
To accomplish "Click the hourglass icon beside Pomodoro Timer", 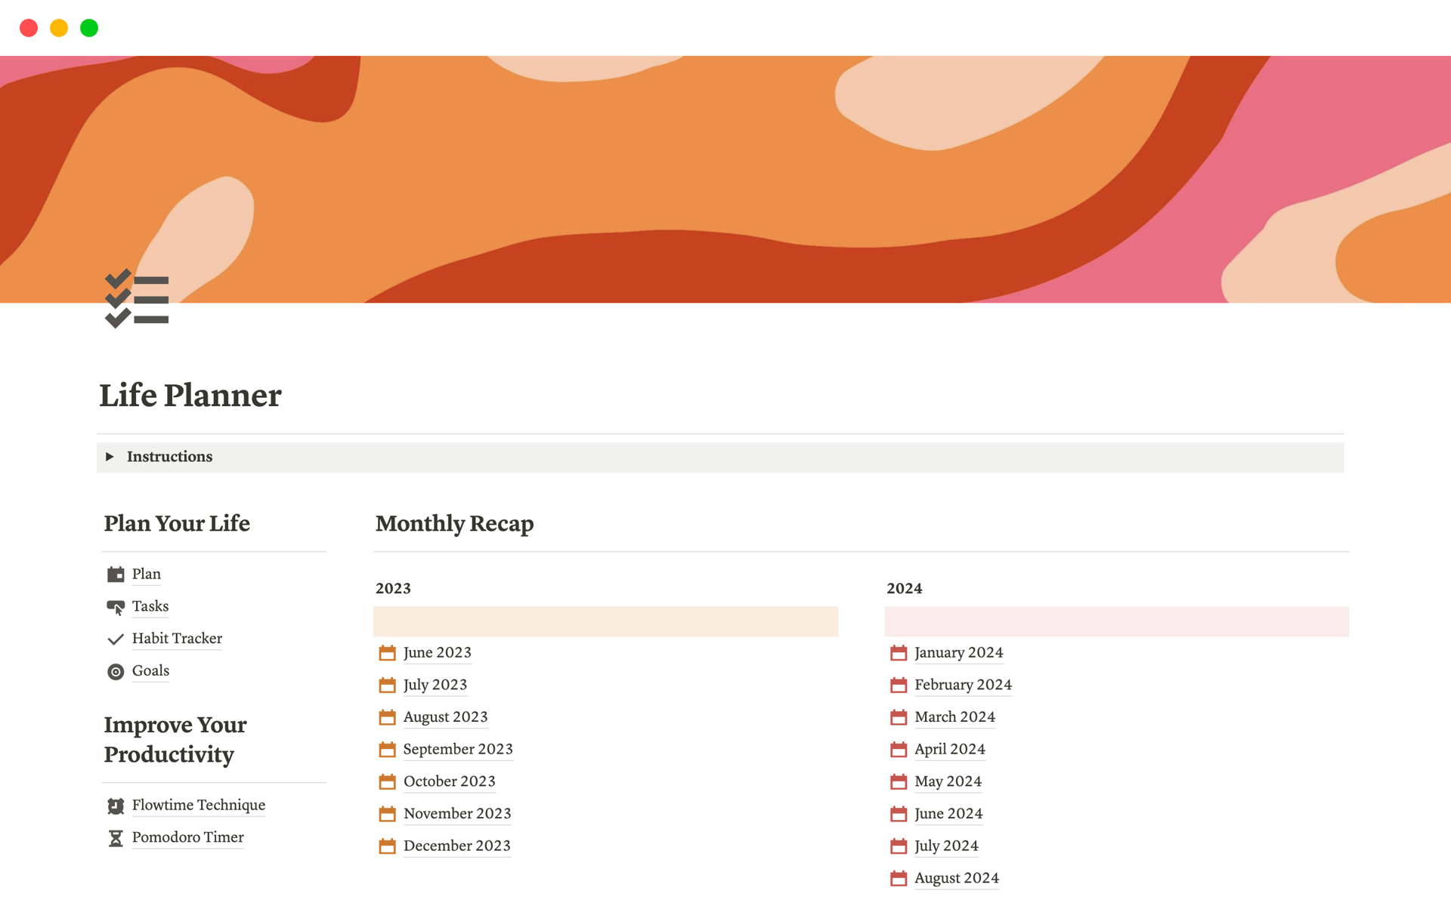I will tap(116, 838).
